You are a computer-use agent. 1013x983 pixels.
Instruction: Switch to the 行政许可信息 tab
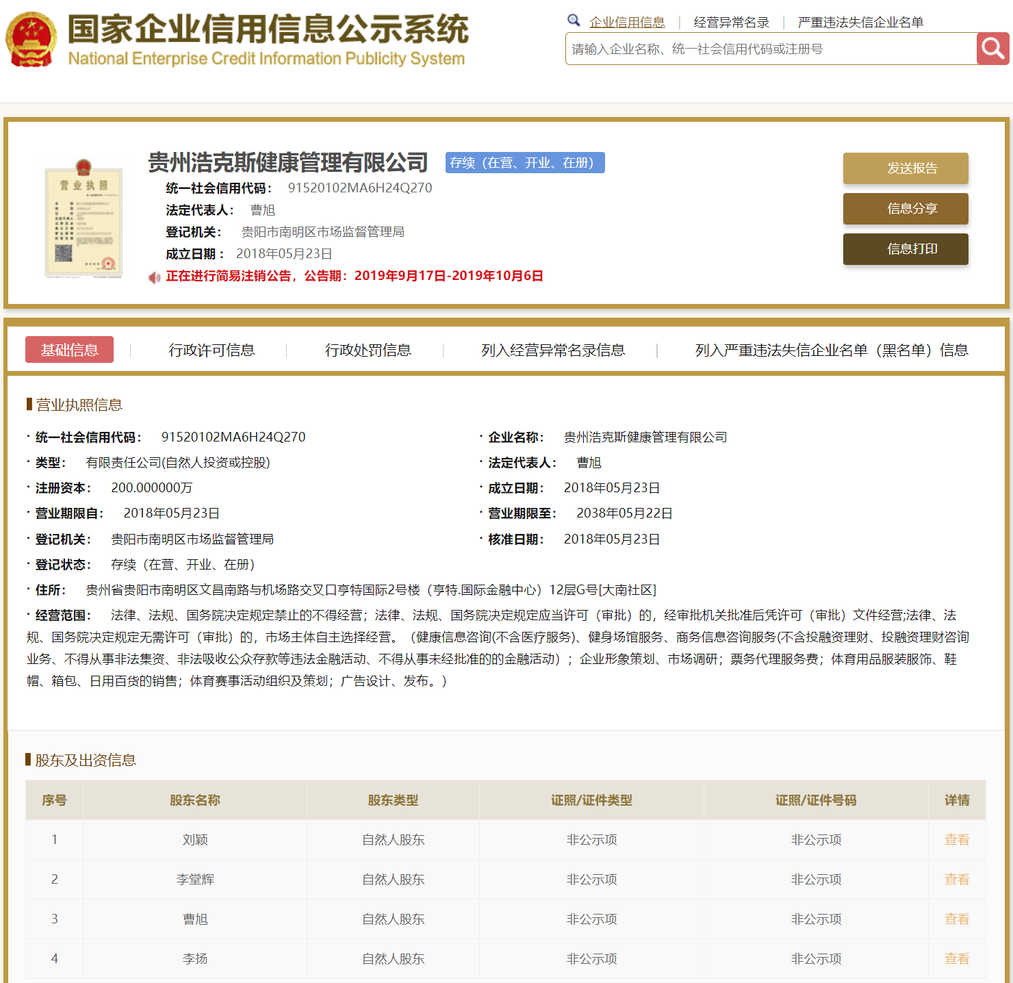pyautogui.click(x=212, y=350)
